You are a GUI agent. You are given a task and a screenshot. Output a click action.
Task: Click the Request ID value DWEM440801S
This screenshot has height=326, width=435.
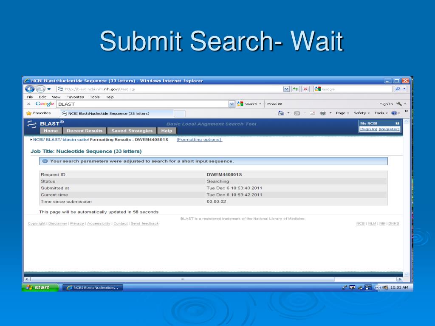224,174
